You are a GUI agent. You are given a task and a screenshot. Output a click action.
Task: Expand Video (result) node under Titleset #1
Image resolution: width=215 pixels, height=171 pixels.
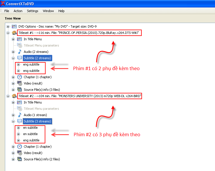(13, 83)
